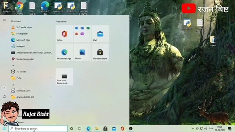Open the Mail tile
The width and height of the screenshot is (235, 132).
pos(100,34)
